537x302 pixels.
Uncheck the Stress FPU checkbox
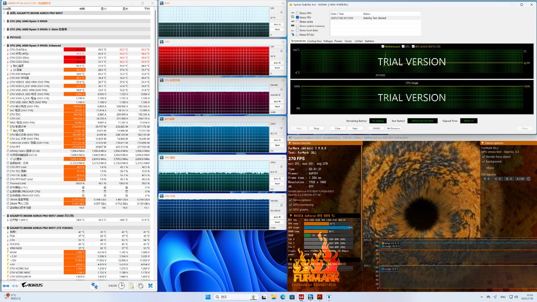click(x=298, y=17)
